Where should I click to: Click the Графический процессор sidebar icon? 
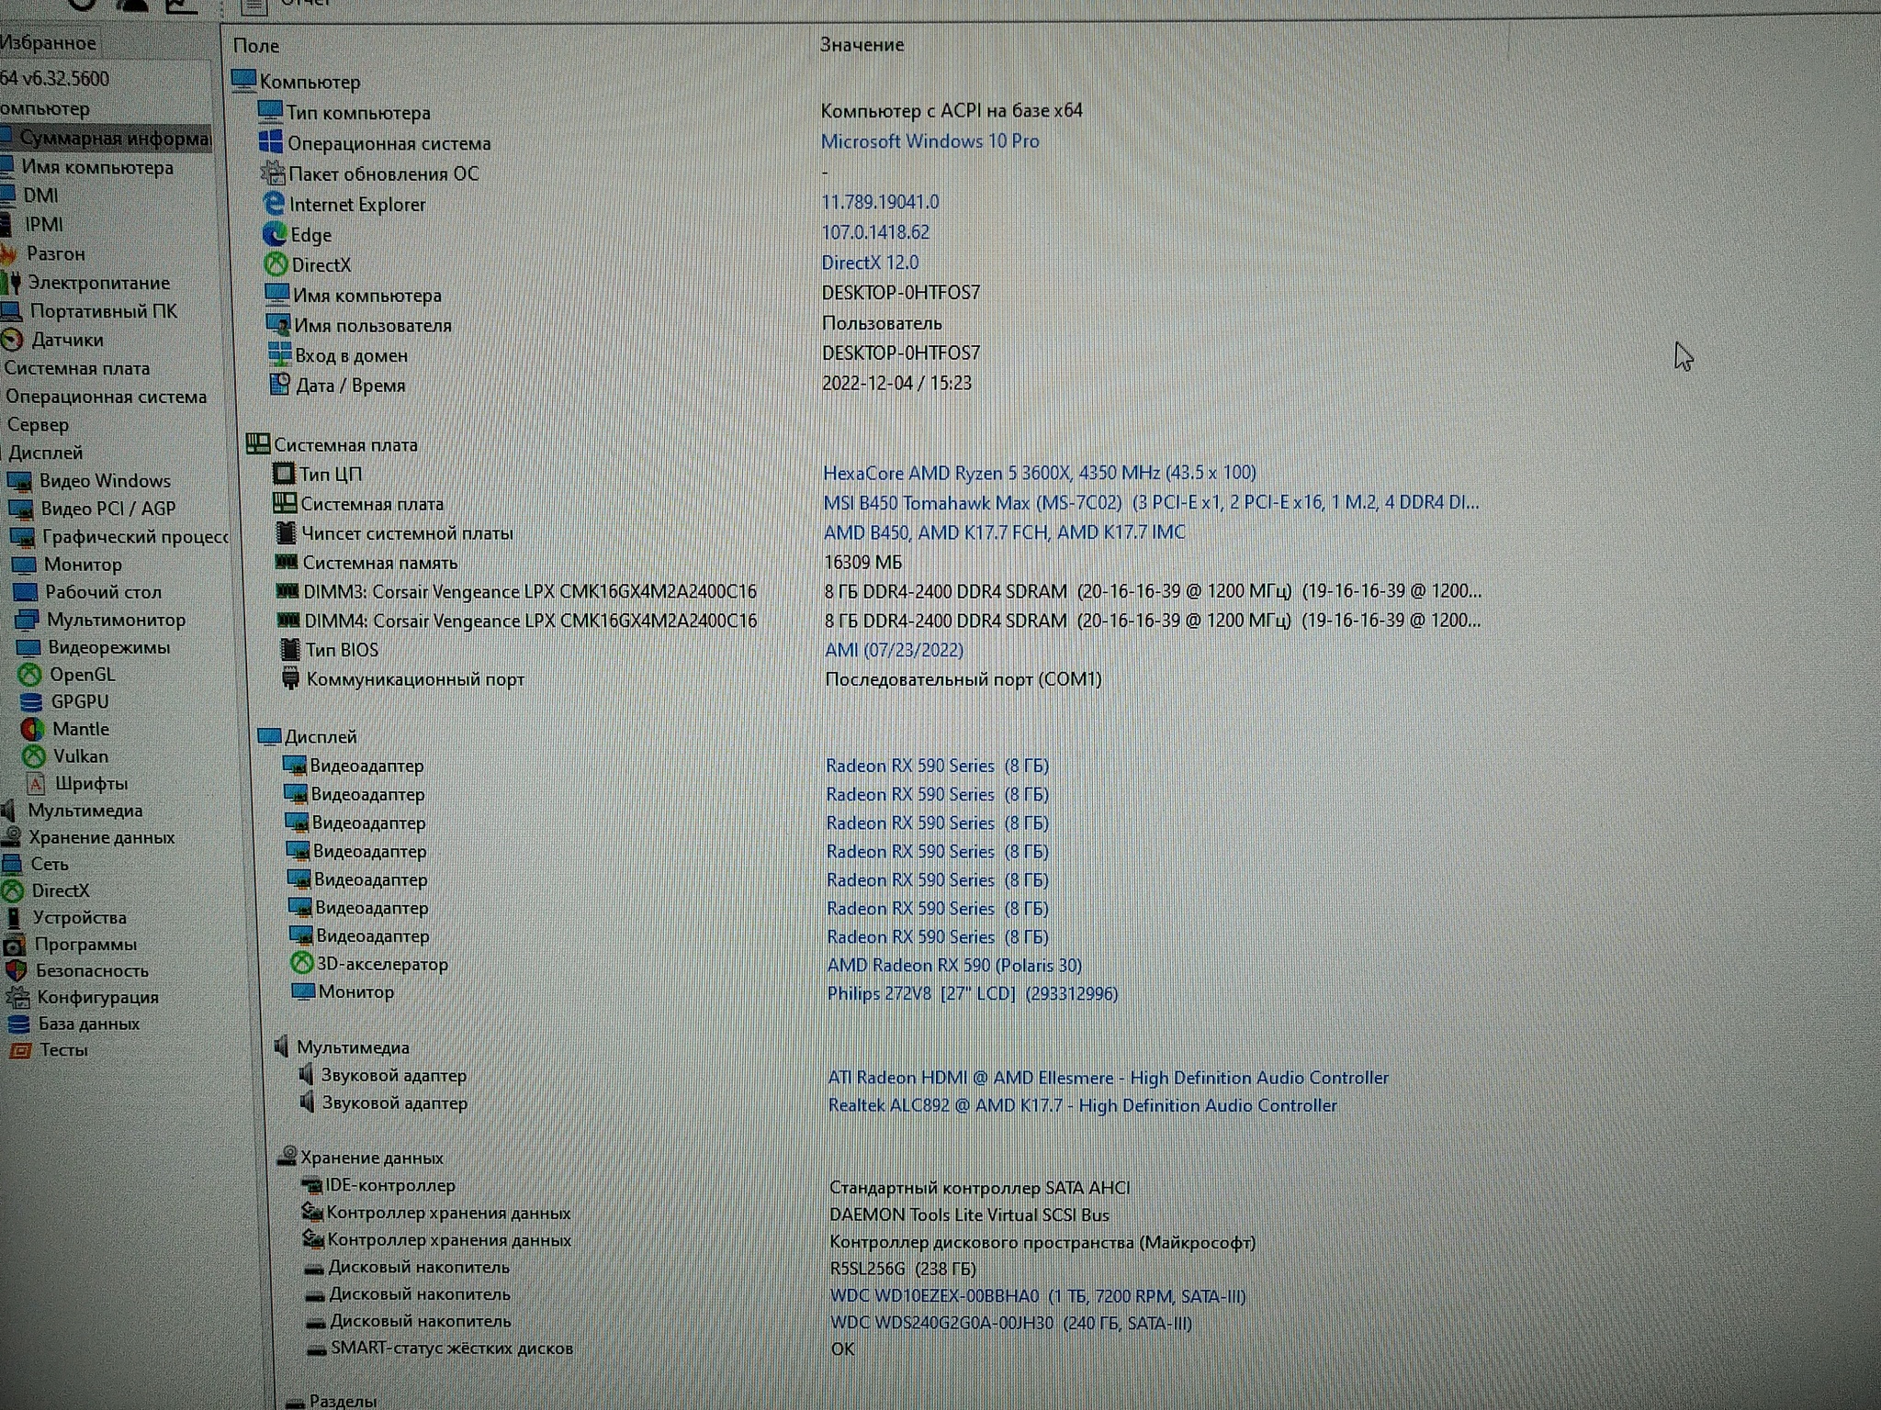click(22, 536)
